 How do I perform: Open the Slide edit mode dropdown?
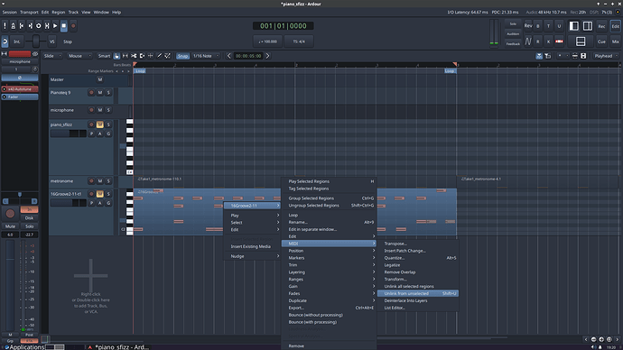(x=52, y=56)
